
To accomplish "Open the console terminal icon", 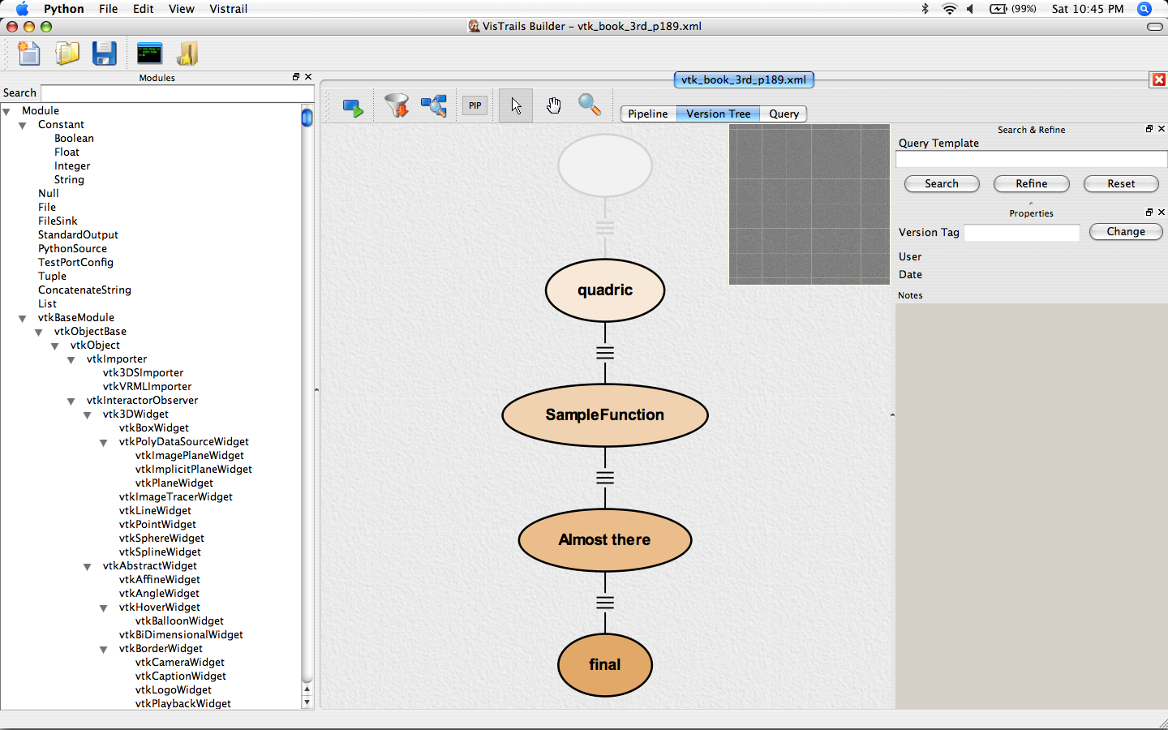I will tap(149, 54).
